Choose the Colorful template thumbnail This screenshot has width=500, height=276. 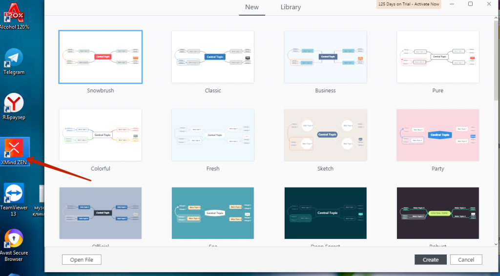(101, 135)
